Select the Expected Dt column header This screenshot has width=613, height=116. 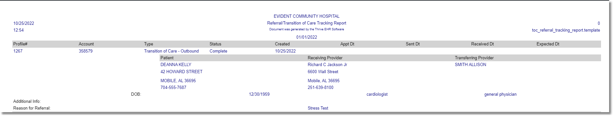pos(548,44)
